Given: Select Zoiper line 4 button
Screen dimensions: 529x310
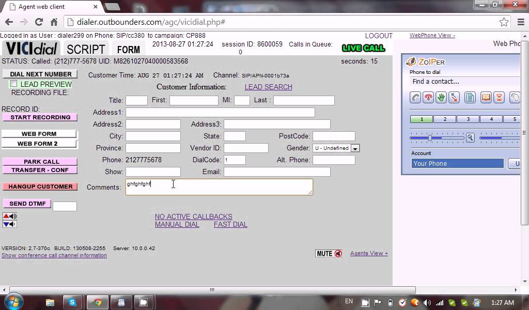Looking at the screenshot, I should 491,119.
